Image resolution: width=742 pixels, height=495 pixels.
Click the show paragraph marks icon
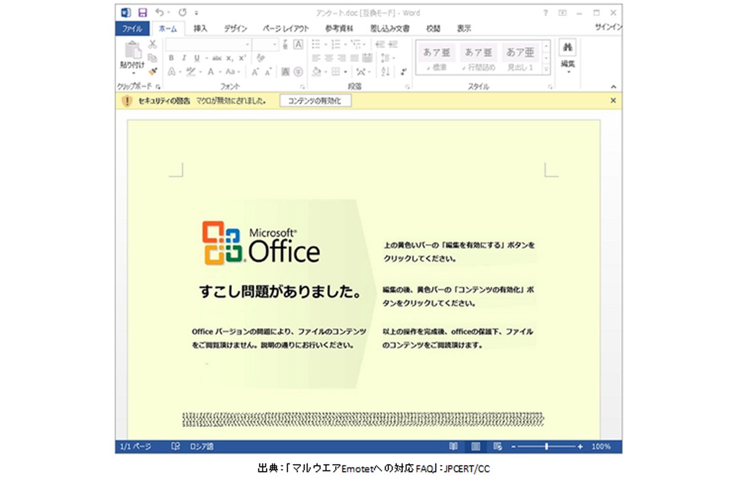pos(403,72)
